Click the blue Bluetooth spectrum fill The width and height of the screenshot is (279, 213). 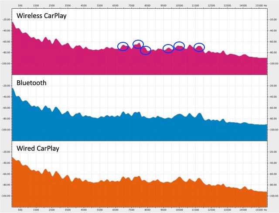[x=87, y=129]
